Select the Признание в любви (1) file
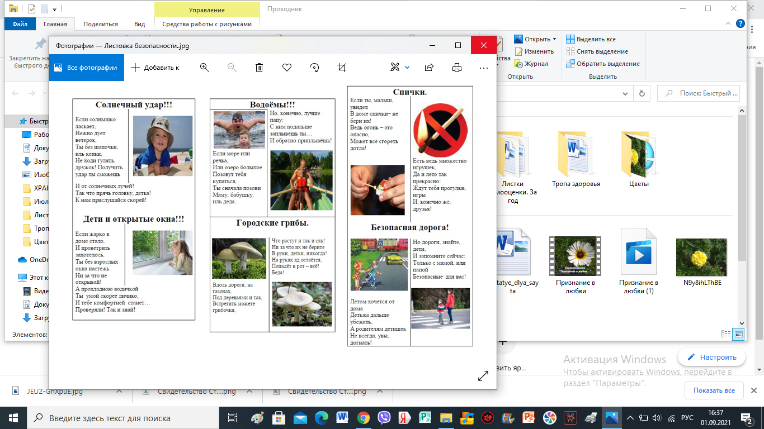This screenshot has height=429, width=764. pos(638,261)
